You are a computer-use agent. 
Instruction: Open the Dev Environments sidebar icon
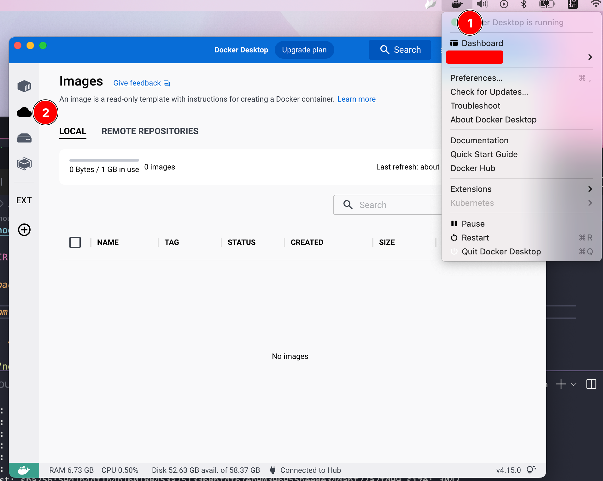tap(24, 164)
